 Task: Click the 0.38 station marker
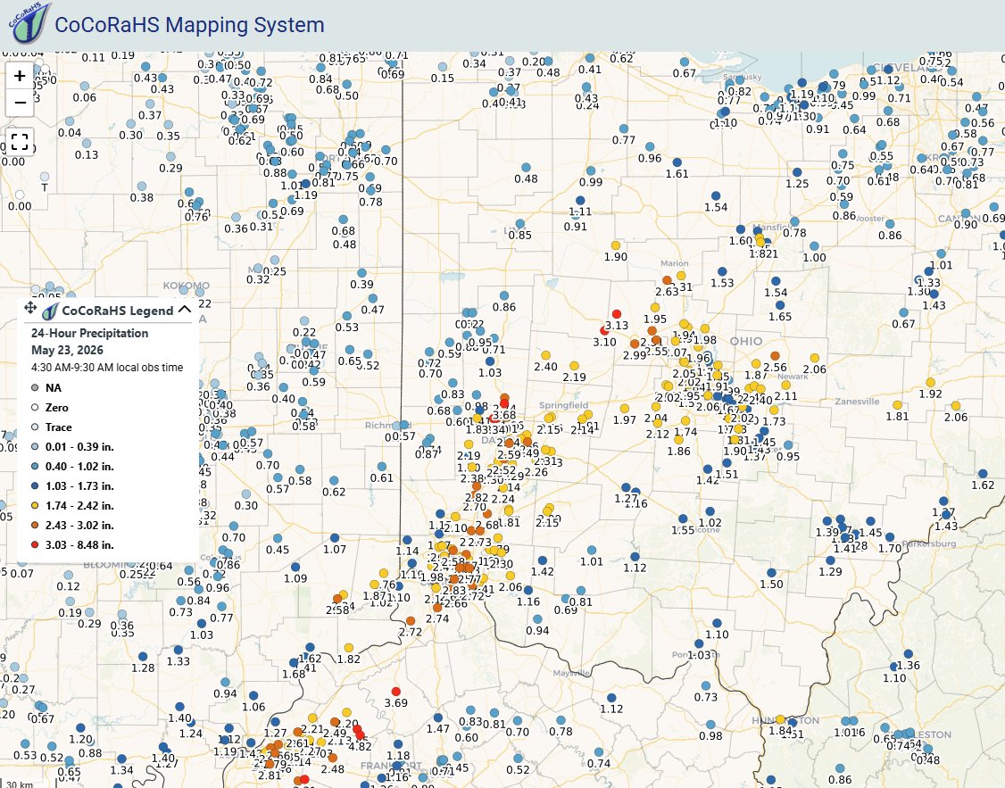click(x=142, y=187)
